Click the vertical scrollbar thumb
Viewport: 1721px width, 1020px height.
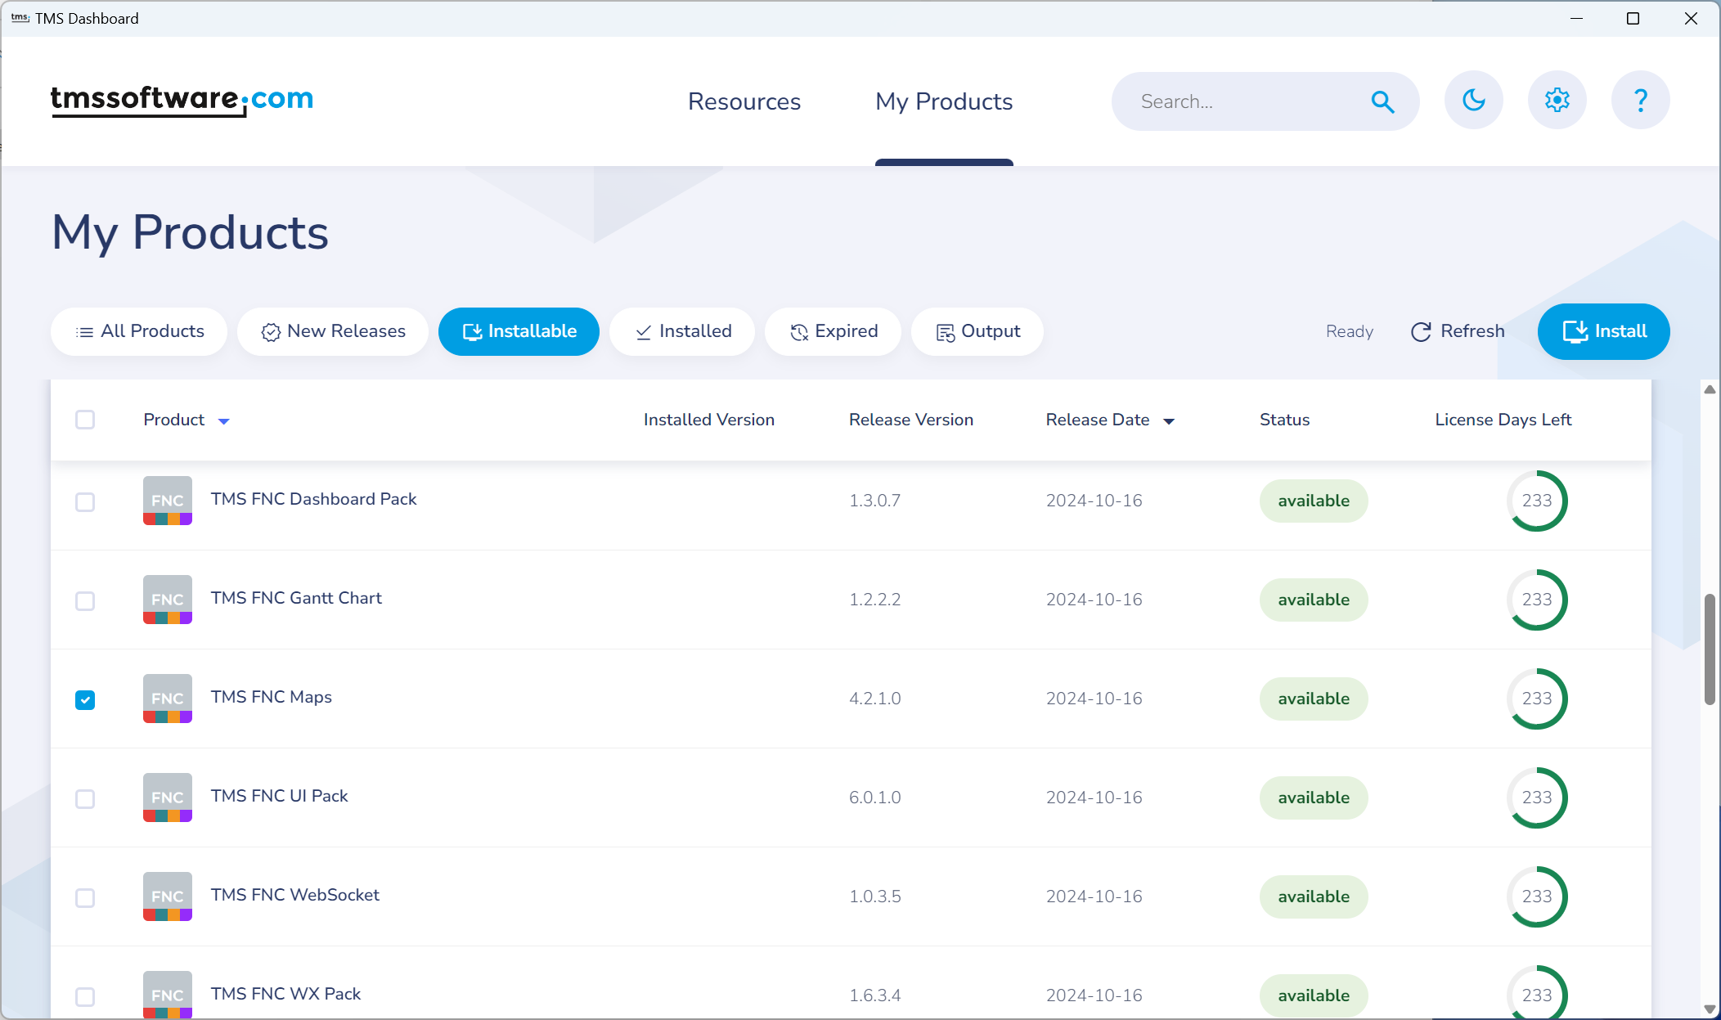[1710, 649]
